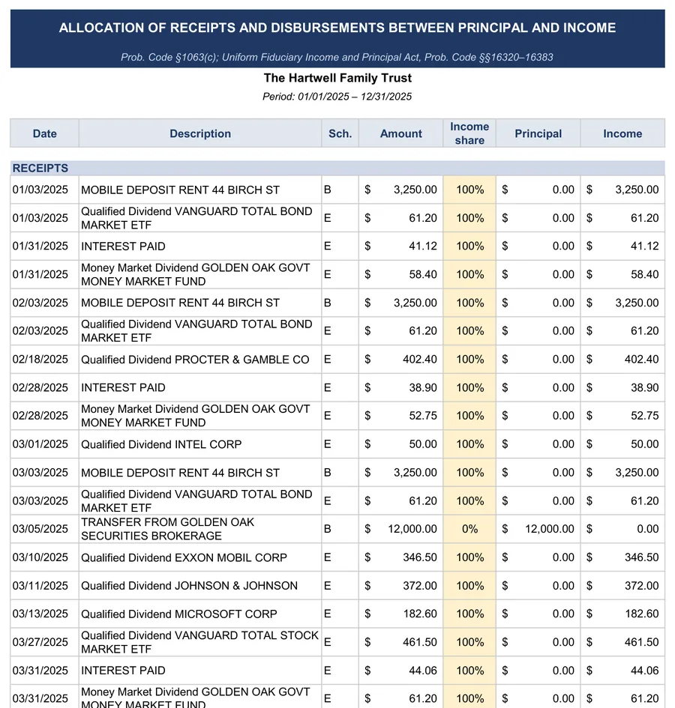Click the 01/03/2025 MOBILE DEPOSIT RENT description
The image size is (675, 708).
181,190
